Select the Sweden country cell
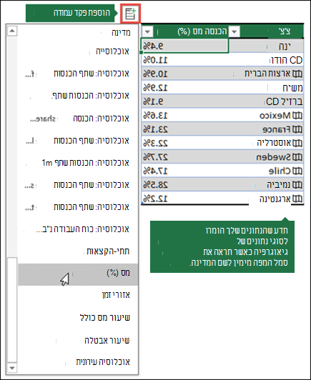The width and height of the screenshot is (311, 380). click(267, 157)
